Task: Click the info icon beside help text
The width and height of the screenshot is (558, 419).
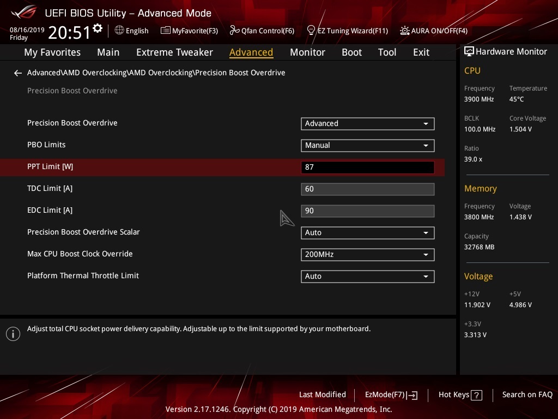Action: click(x=13, y=334)
